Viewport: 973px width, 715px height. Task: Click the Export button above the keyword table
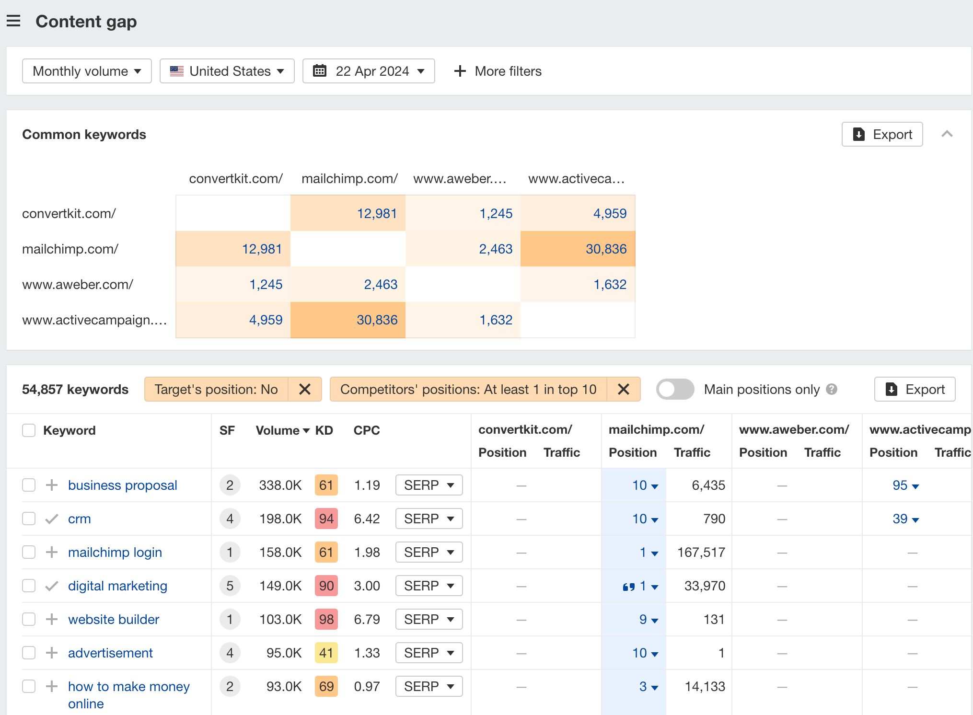[x=915, y=389]
